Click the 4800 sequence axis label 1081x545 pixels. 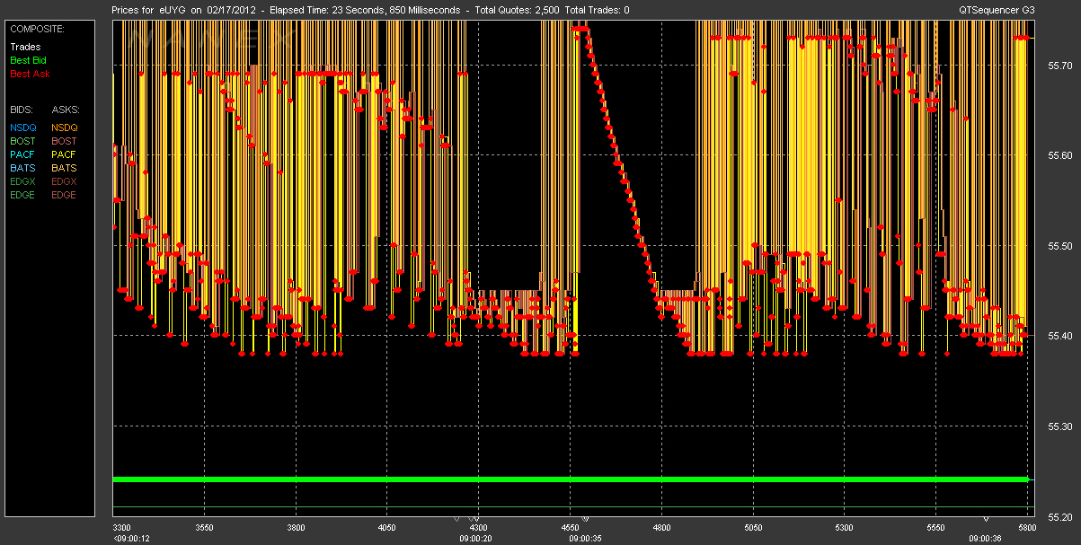tap(661, 528)
